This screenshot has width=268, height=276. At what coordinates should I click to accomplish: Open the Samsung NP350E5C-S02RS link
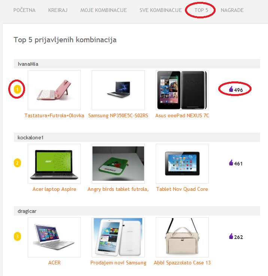click(118, 115)
